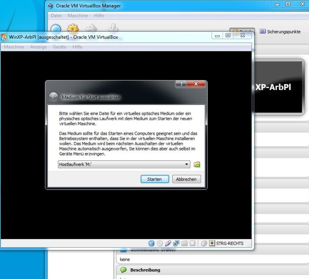Viewport: 309px width, 279px height.
Task: Click the hard disk activity status icon
Action: click(151, 243)
